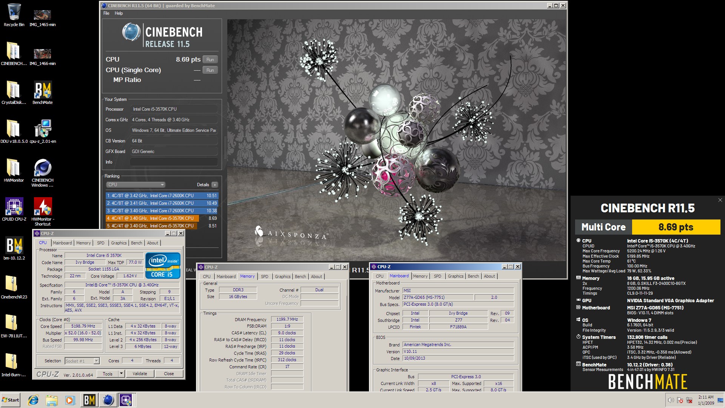The image size is (725, 408).
Task: Click the volume tray icon
Action: click(x=671, y=400)
